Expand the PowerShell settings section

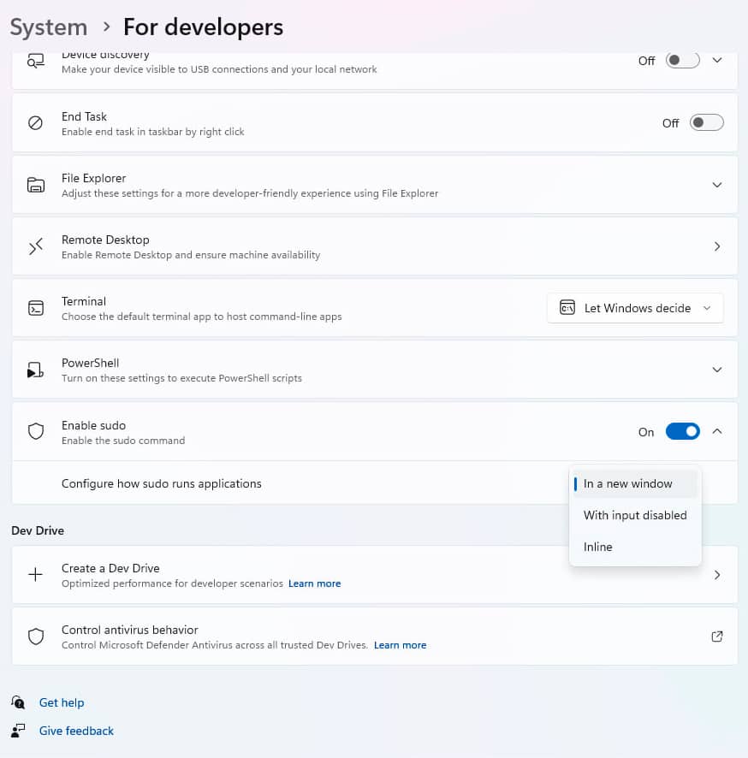click(717, 370)
